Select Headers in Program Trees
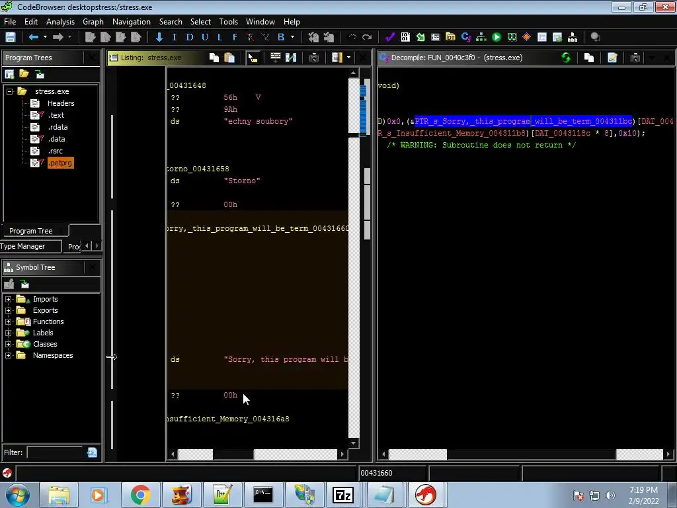 coord(61,103)
